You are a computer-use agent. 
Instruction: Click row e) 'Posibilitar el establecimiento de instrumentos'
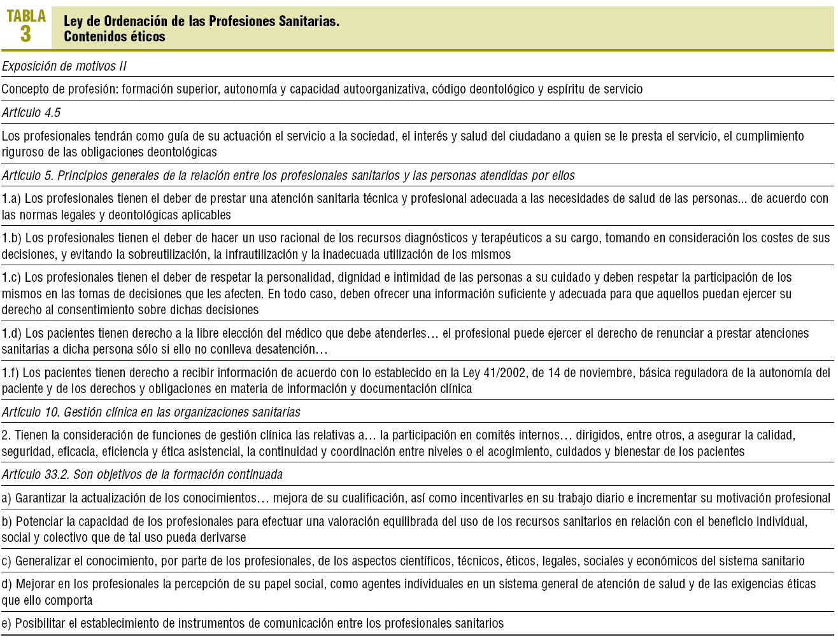pyautogui.click(x=252, y=623)
